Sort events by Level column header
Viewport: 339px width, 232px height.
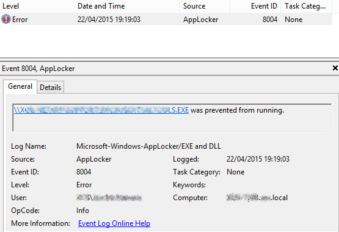37,6
